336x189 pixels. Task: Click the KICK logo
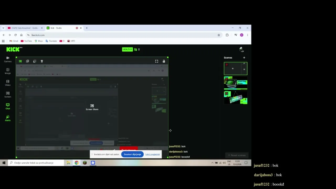coord(14,49)
